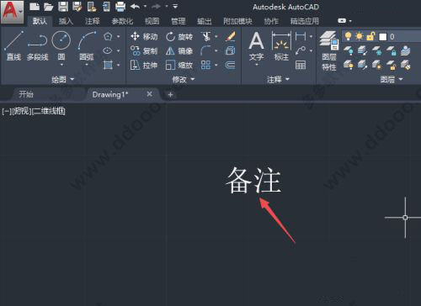Choose the Circle (圆) tool

(61, 46)
